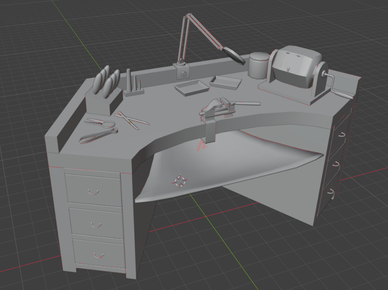This screenshot has height=290, width=388.
Task: Select the middle left drawer front
Action: [96, 223]
